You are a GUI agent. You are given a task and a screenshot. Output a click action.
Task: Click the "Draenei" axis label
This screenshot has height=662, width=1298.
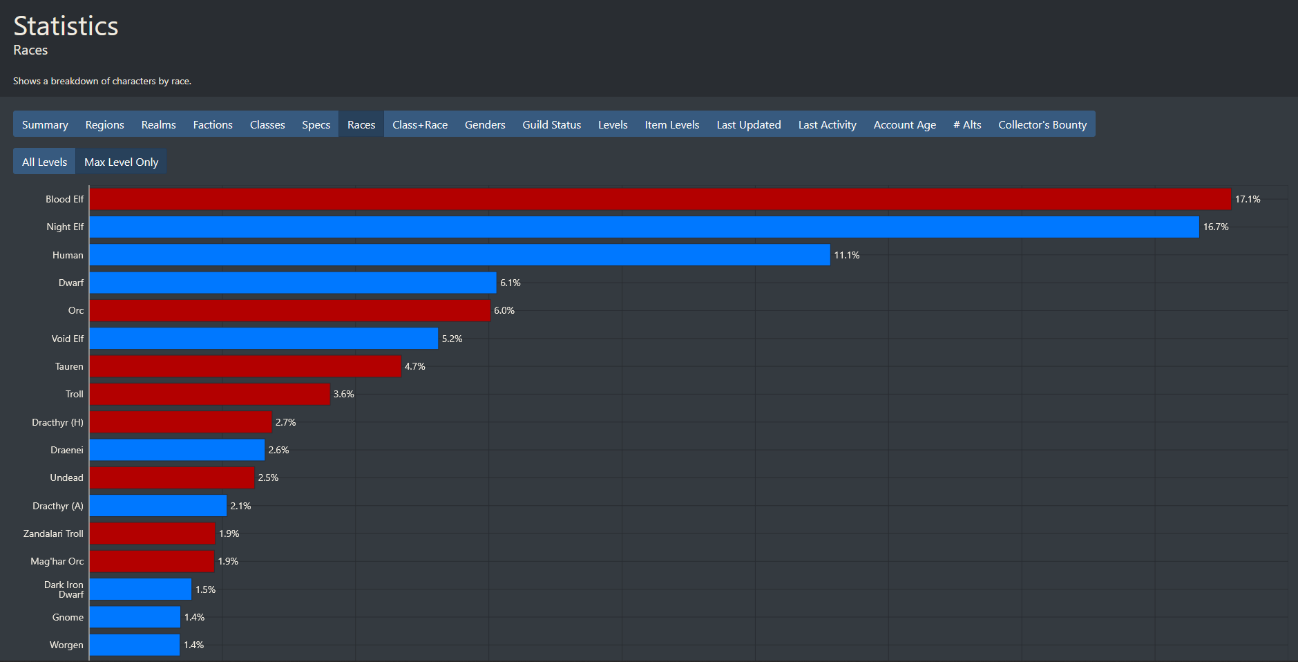tap(67, 450)
